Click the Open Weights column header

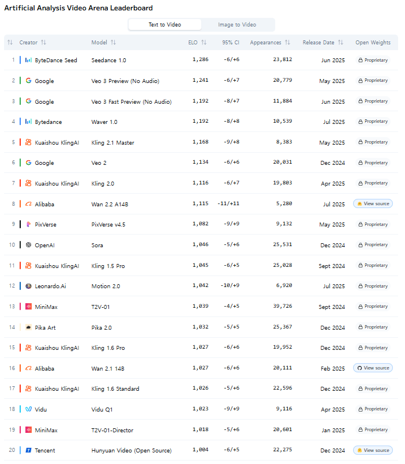coord(373,43)
